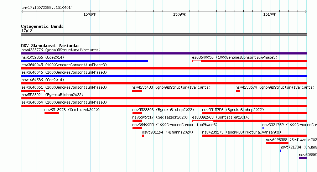Image resolution: width=317 pixels, height=172 pixels.
Task: Open the nsv4235433 gnomAD label
Action: tap(171, 87)
